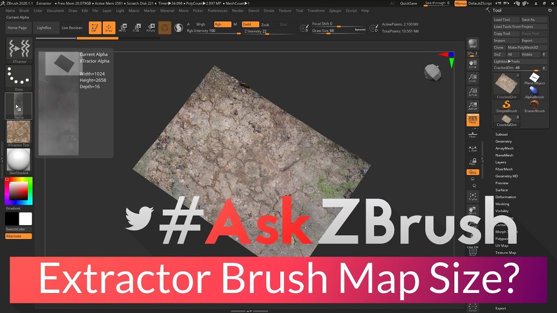Toggle Draw mode

(x=109, y=28)
